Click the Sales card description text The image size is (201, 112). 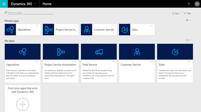tap(175, 74)
